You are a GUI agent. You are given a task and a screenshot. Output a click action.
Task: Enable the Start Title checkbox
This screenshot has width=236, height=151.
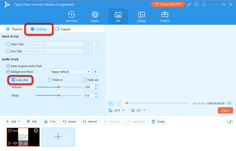pyautogui.click(x=8, y=44)
